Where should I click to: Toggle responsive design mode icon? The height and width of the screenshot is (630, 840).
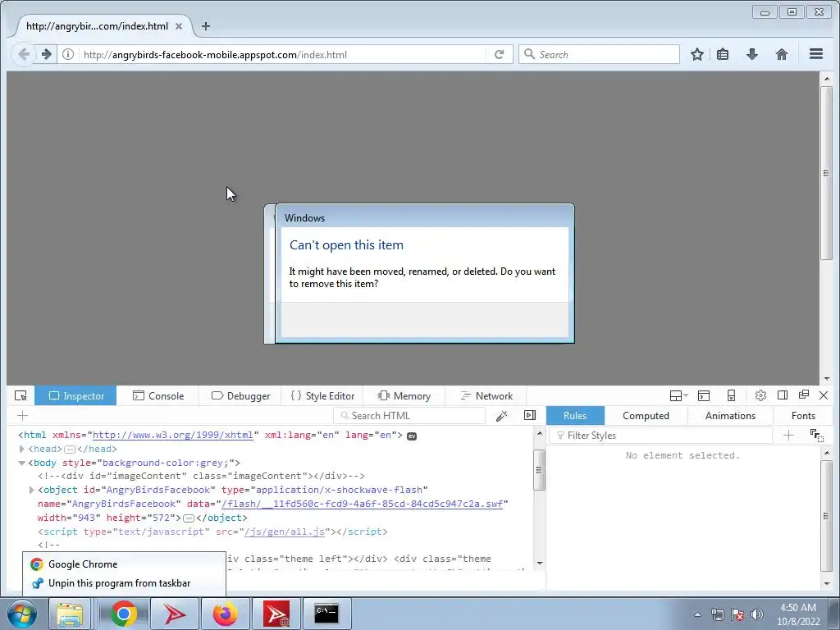click(x=731, y=396)
